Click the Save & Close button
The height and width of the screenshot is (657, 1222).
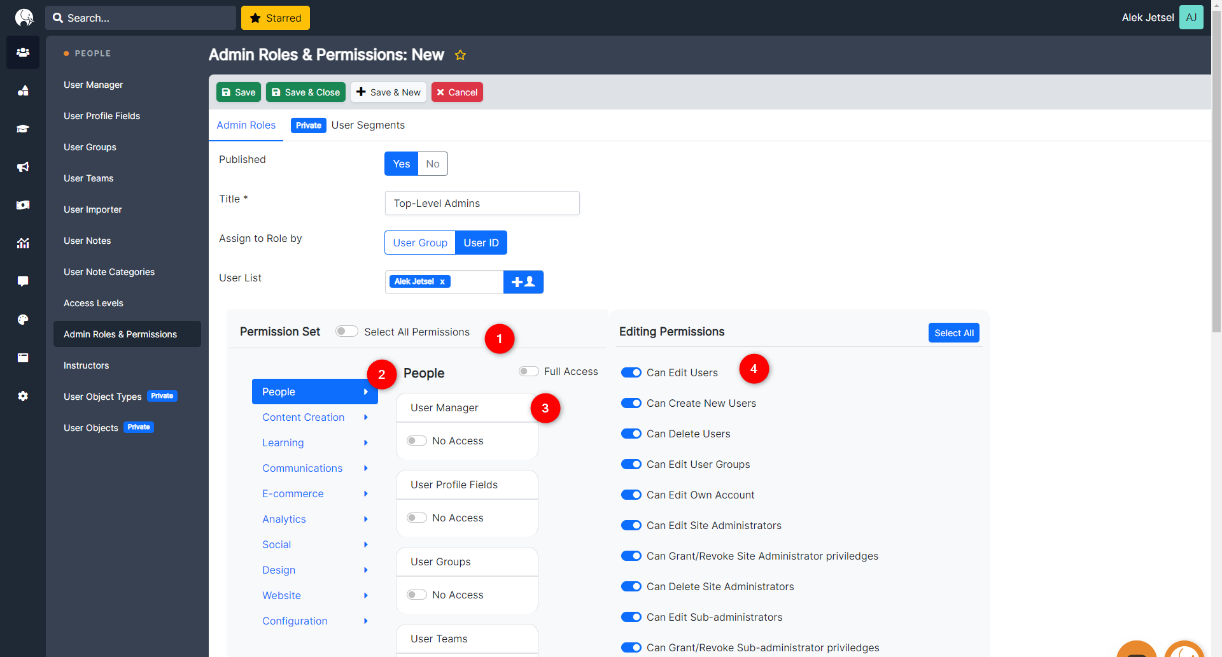[305, 92]
